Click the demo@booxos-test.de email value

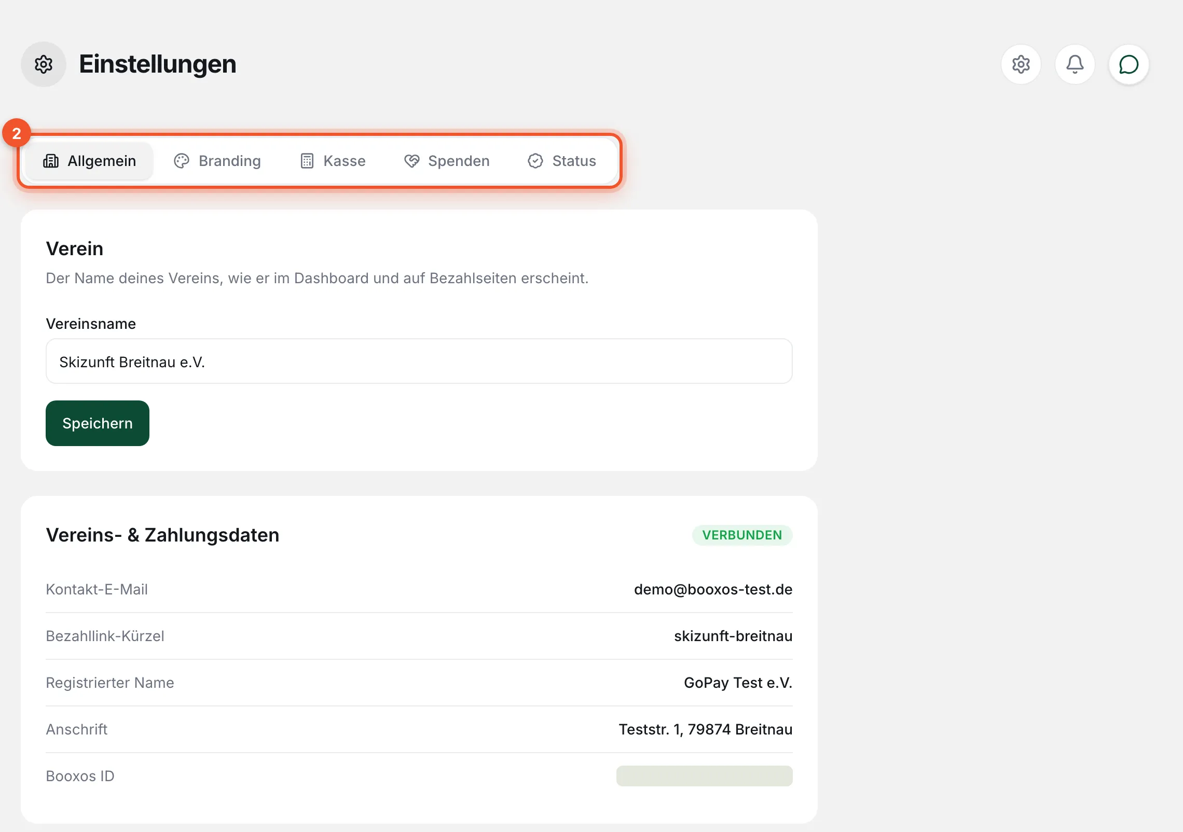713,589
